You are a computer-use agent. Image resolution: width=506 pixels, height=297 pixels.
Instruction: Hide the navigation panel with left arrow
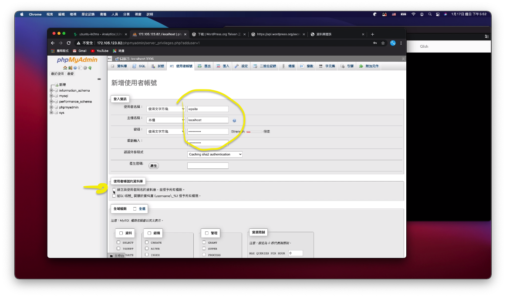[x=110, y=59]
